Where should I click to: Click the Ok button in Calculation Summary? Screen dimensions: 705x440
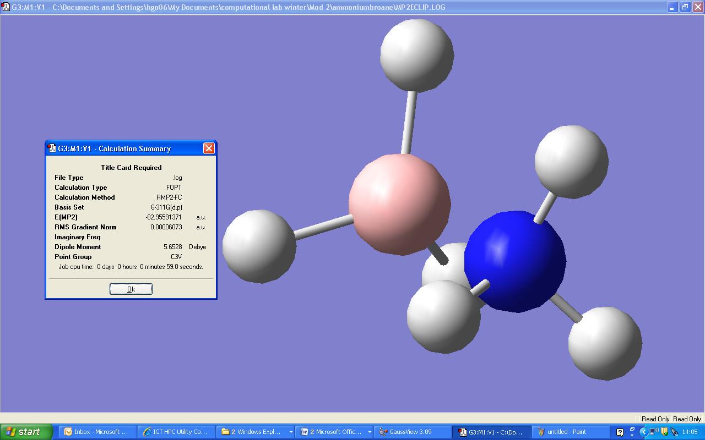(131, 289)
